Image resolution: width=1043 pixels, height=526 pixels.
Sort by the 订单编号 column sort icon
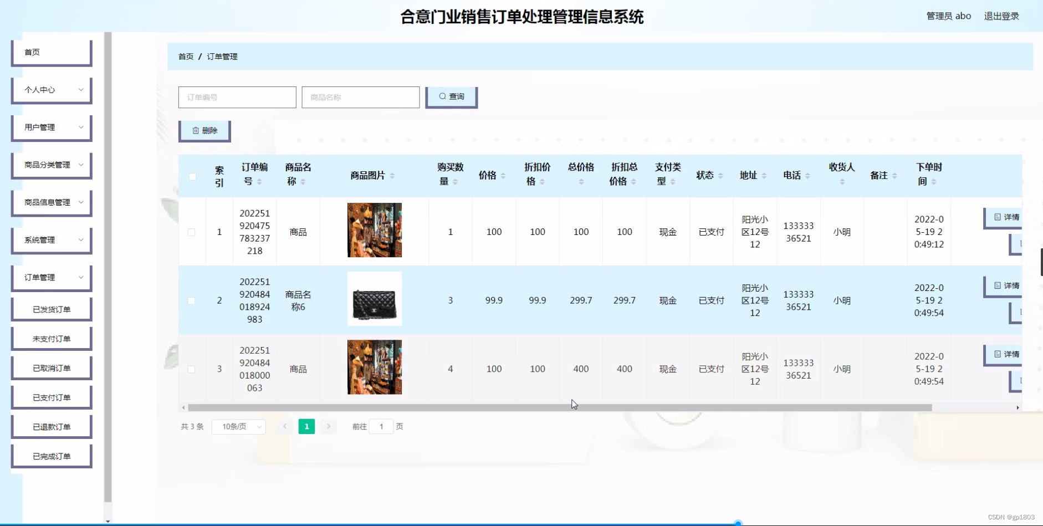pos(259,182)
